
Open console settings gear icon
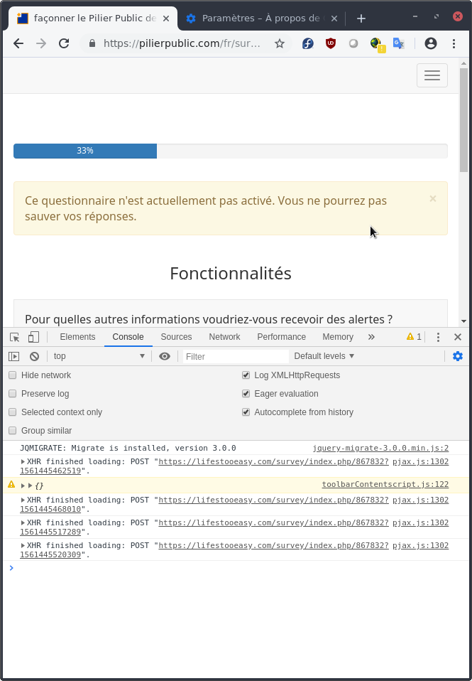coord(458,356)
